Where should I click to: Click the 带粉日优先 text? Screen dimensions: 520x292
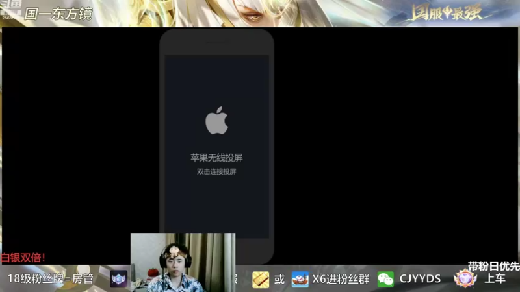(x=494, y=266)
